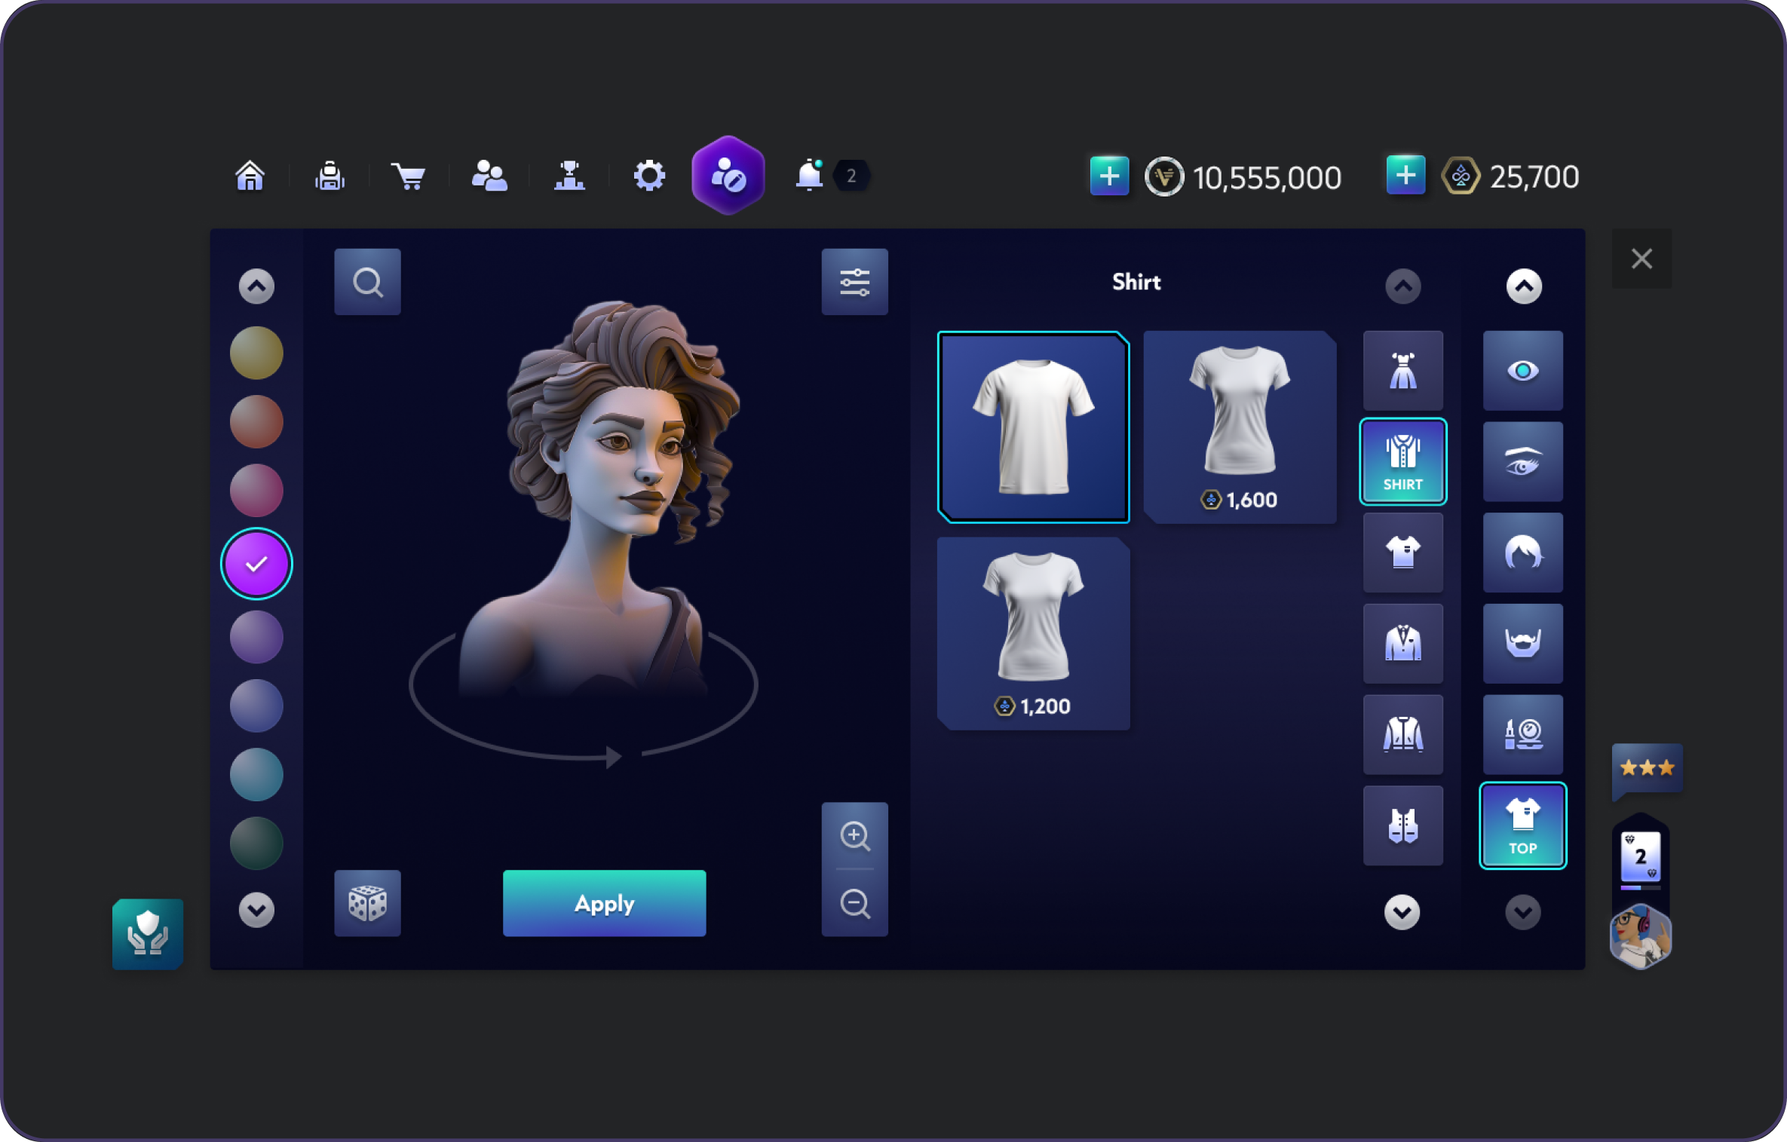
Task: Open the settings gear icon
Action: [649, 176]
